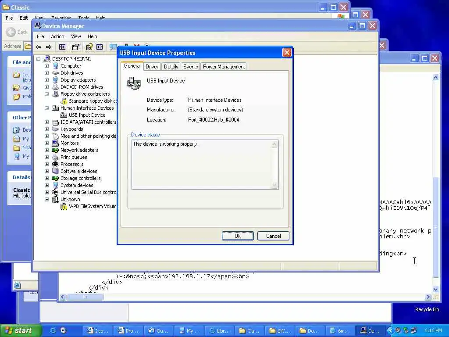The width and height of the screenshot is (449, 337).
Task: Open the View menu in Device Manager
Action: point(76,36)
